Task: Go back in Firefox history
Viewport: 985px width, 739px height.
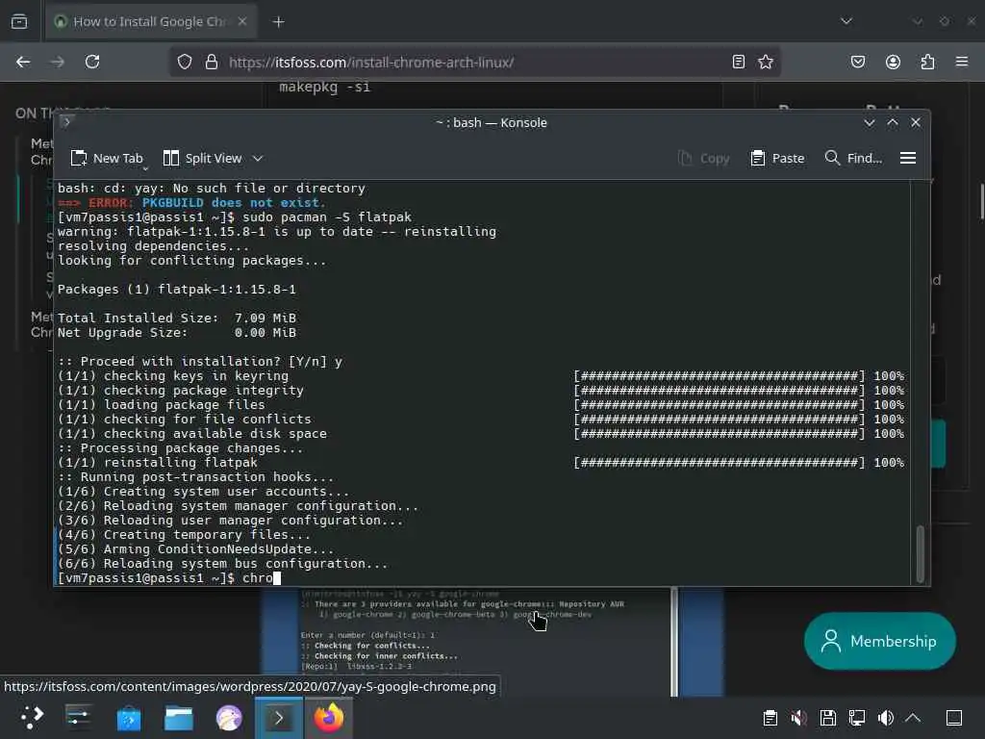Action: [23, 62]
